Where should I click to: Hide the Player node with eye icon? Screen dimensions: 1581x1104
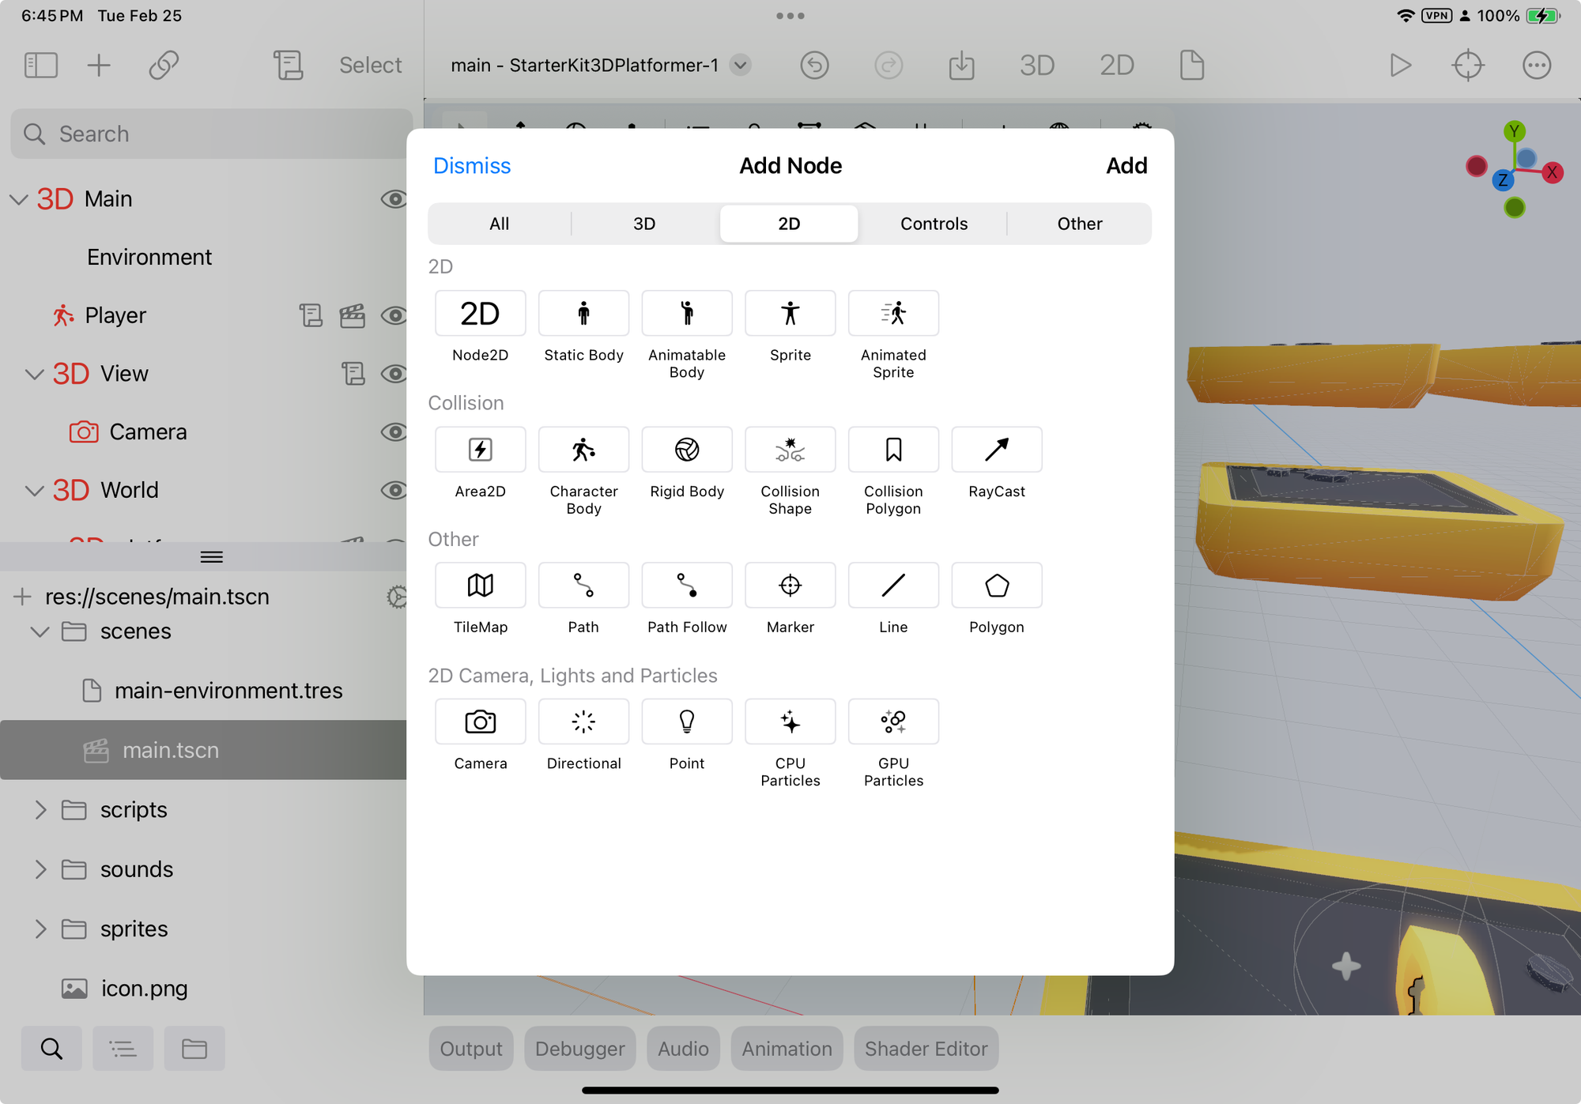click(x=394, y=315)
